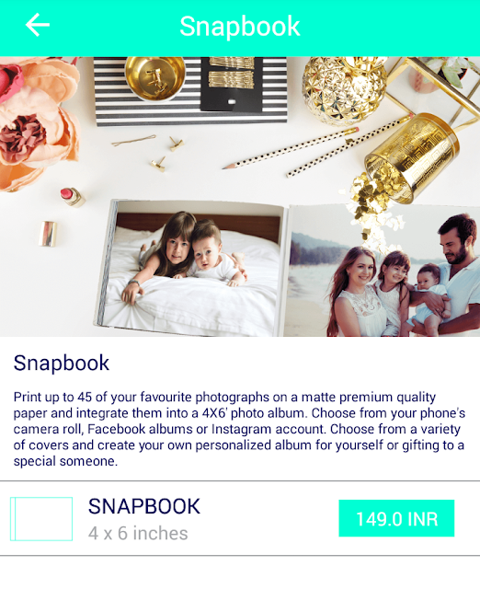
Task: Click the pink lipstick in the banner
Action: [x=73, y=197]
